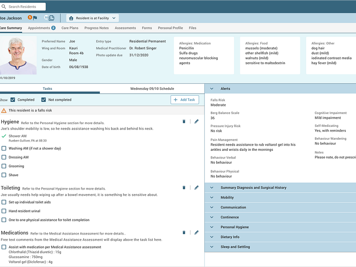Open the Assessments tab

tap(125, 28)
